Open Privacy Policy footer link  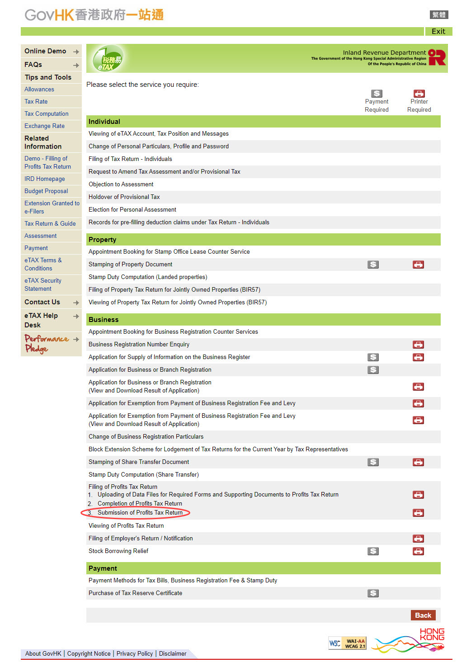point(135,654)
